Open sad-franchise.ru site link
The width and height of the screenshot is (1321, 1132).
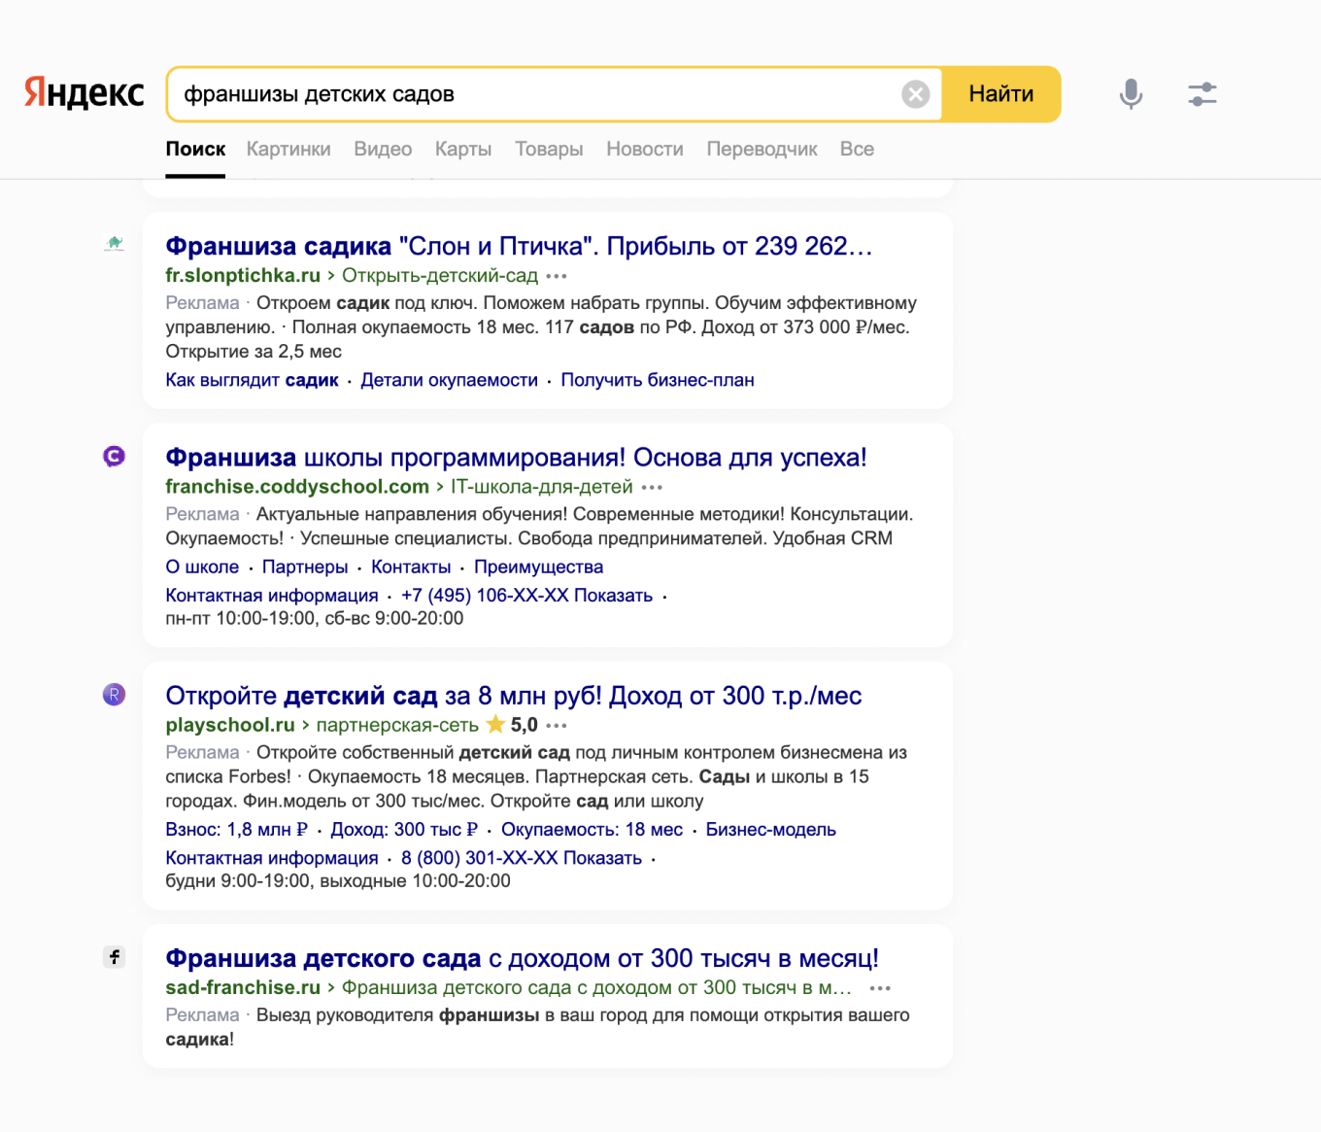pos(243,986)
